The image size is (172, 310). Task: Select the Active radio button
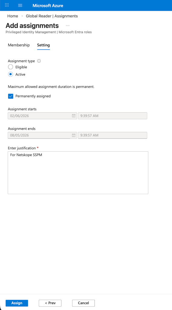(11, 74)
